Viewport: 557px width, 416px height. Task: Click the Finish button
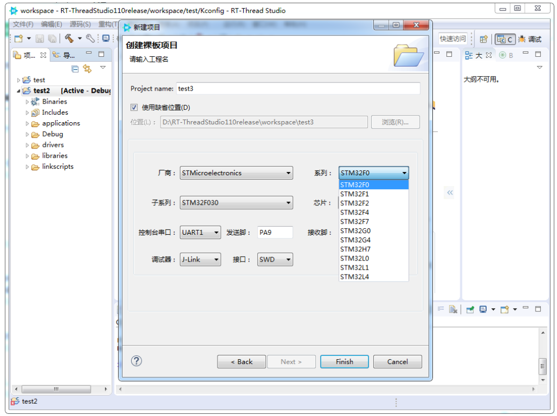click(x=345, y=362)
